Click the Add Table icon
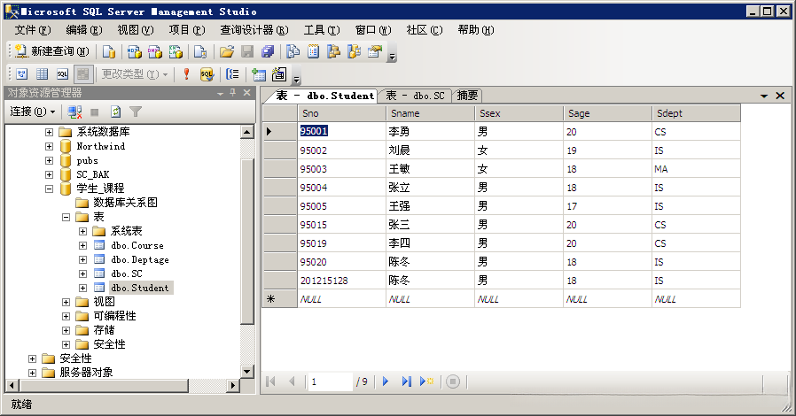The image size is (796, 416). [259, 74]
